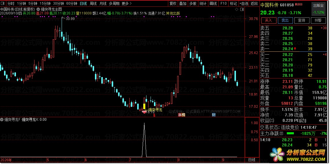Select the 周线 weekly chart tab
The width and height of the screenshot is (330, 164).
click(x=93, y=3)
